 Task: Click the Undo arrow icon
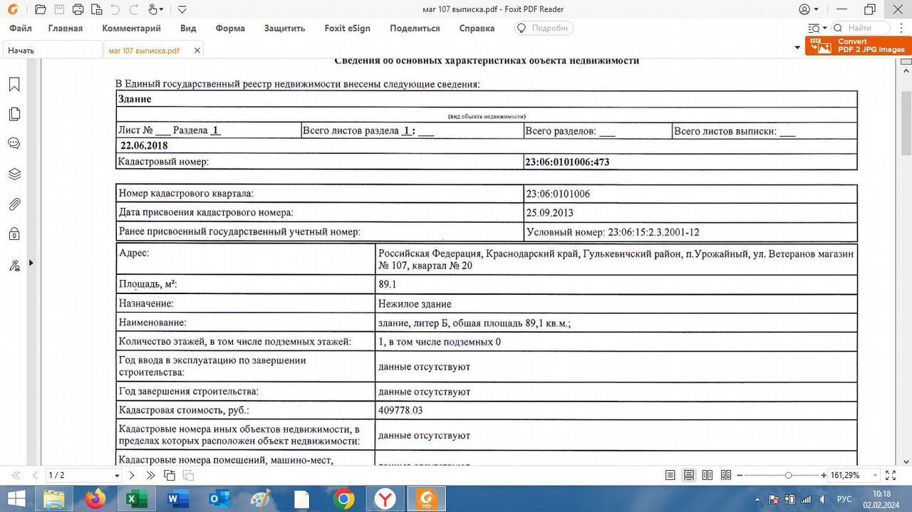pos(115,9)
